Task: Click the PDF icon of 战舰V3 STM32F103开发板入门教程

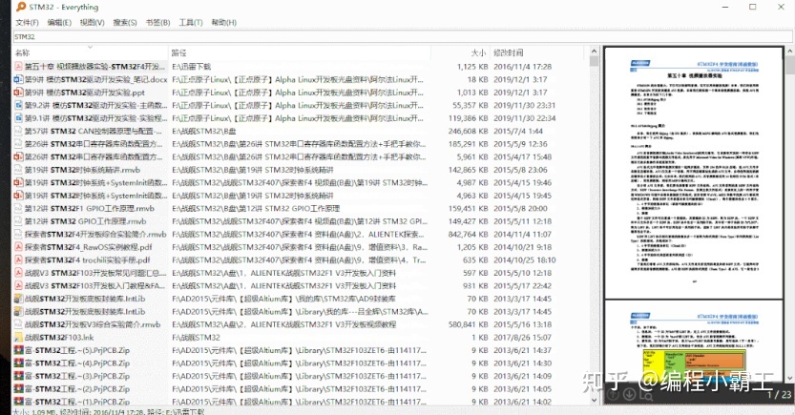Action: click(x=18, y=286)
